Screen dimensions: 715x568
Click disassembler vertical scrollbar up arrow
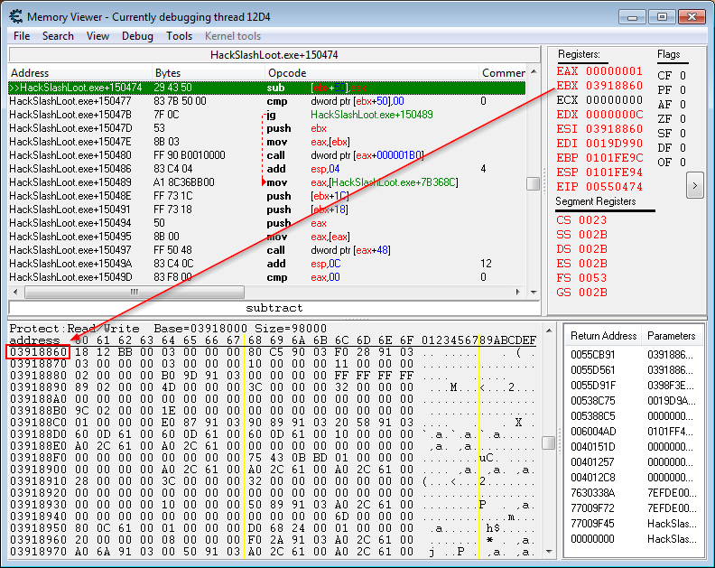coord(534,71)
